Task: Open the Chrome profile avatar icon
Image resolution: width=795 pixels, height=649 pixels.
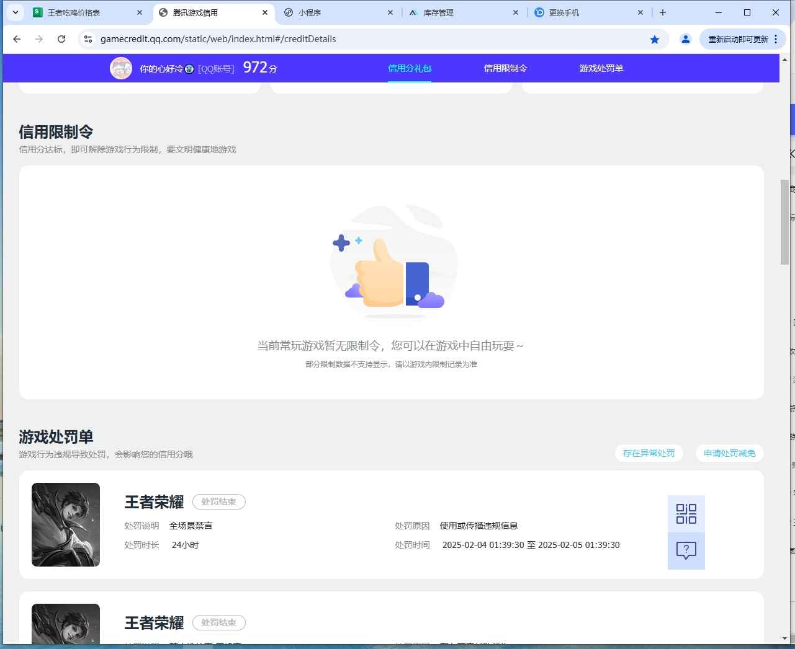Action: coord(686,39)
